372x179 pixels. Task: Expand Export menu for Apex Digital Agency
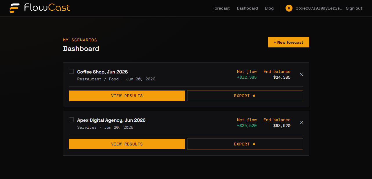245,144
